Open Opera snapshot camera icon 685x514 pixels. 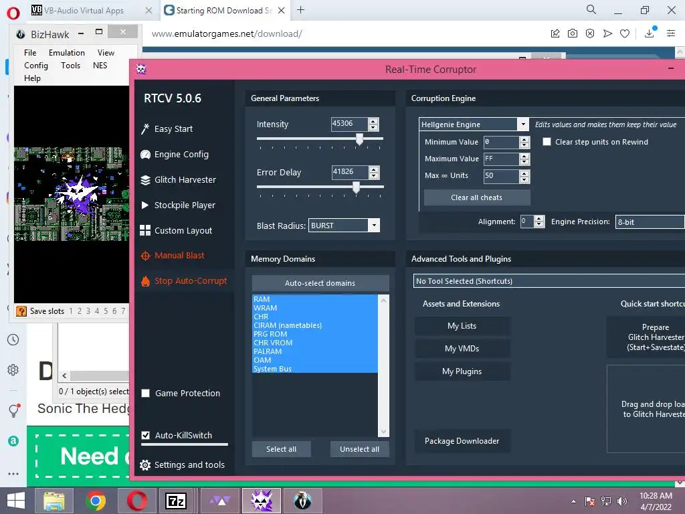573,33
